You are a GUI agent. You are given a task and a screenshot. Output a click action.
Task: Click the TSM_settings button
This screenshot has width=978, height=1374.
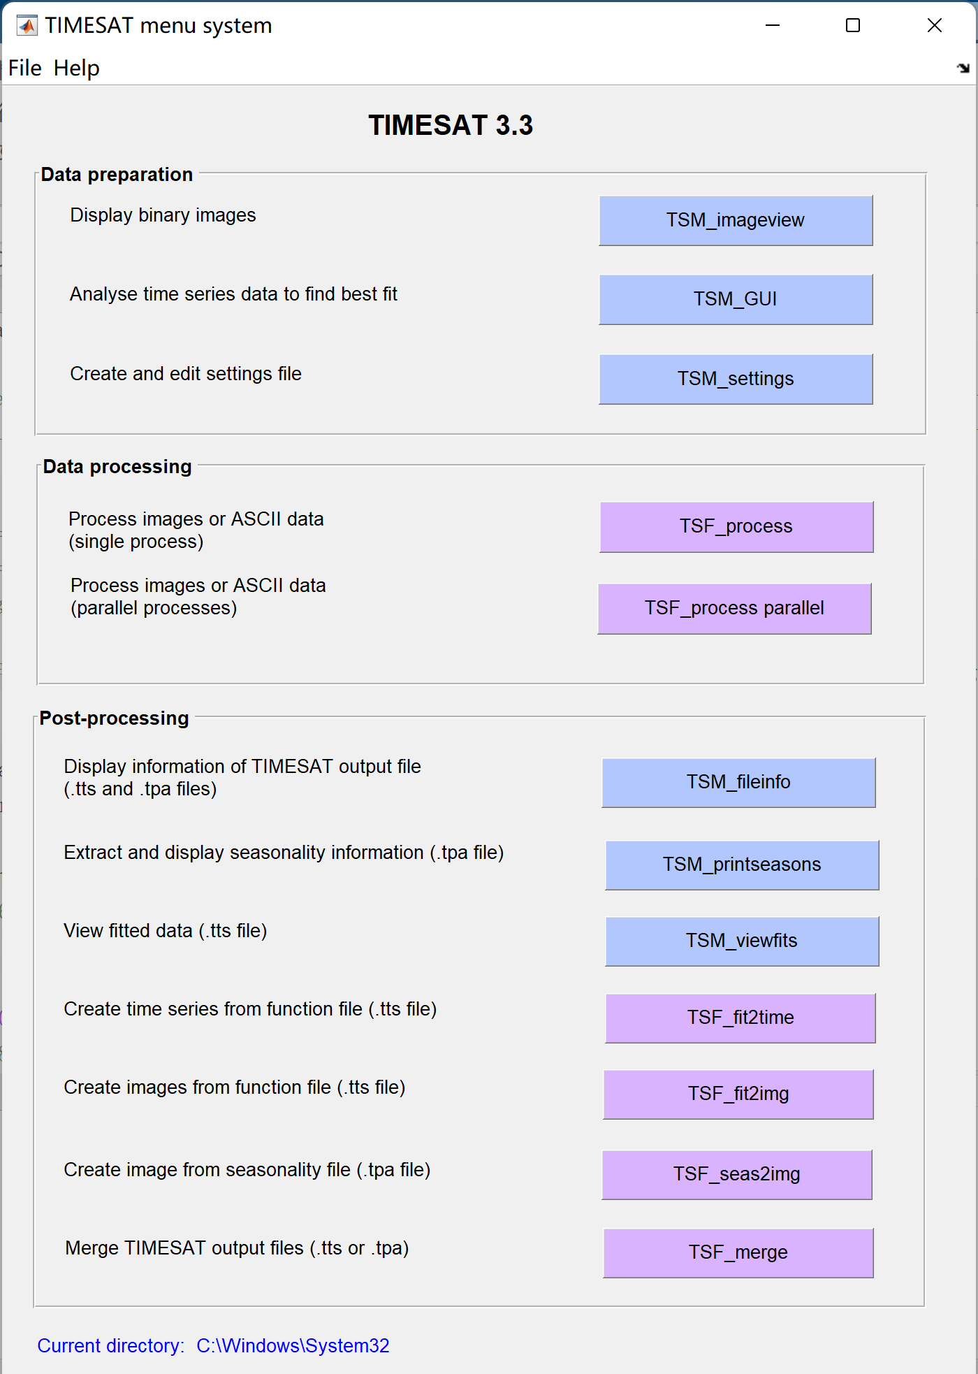[x=736, y=379]
